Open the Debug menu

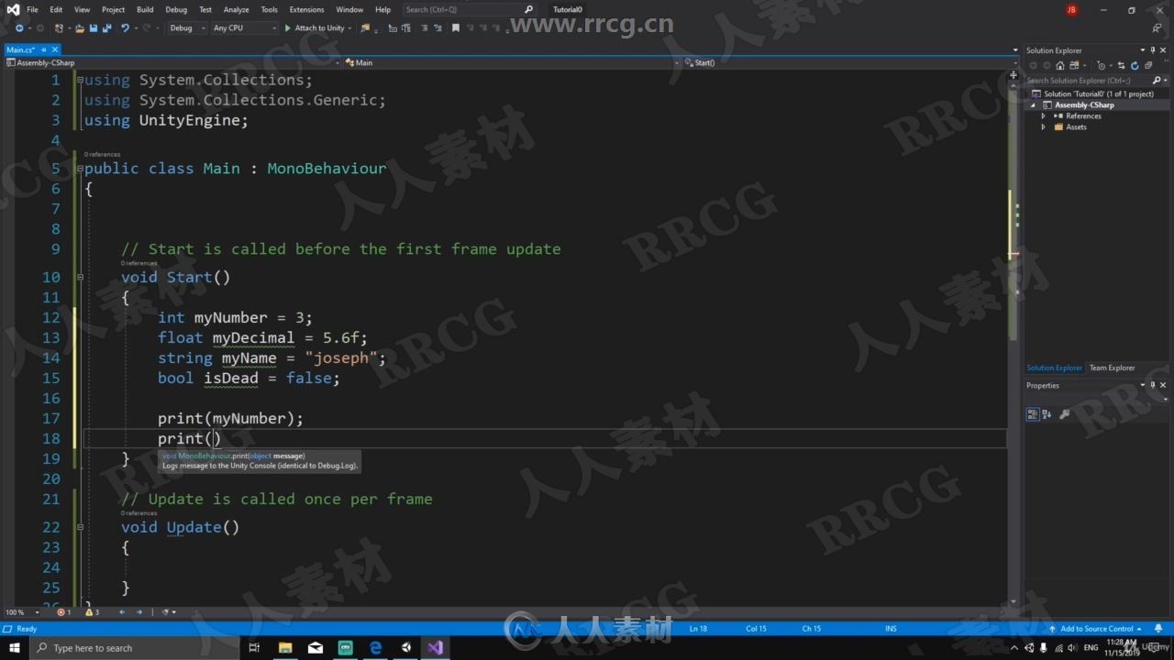pyautogui.click(x=176, y=9)
